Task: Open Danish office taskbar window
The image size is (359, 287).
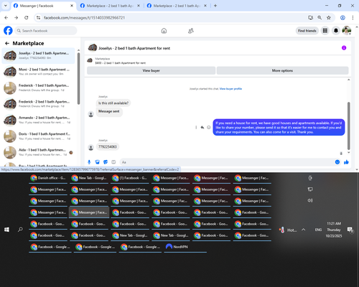Action: (48, 178)
